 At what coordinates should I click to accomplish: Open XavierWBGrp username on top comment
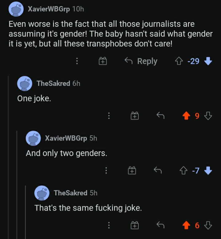coord(49,9)
